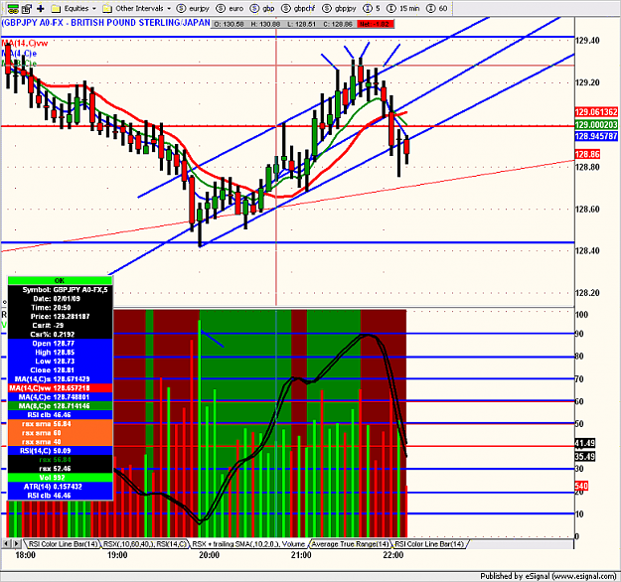Click the green 129.000203 price marker

point(596,125)
